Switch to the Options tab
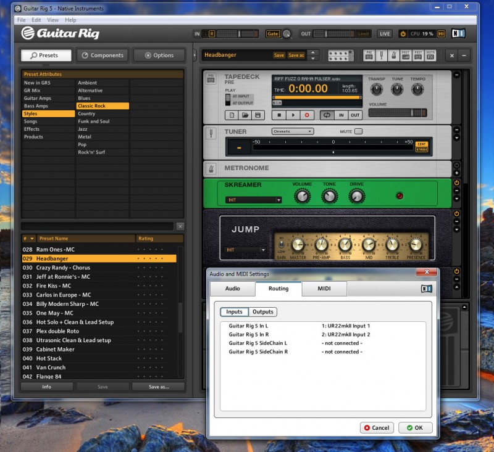494x452 pixels. (159, 55)
